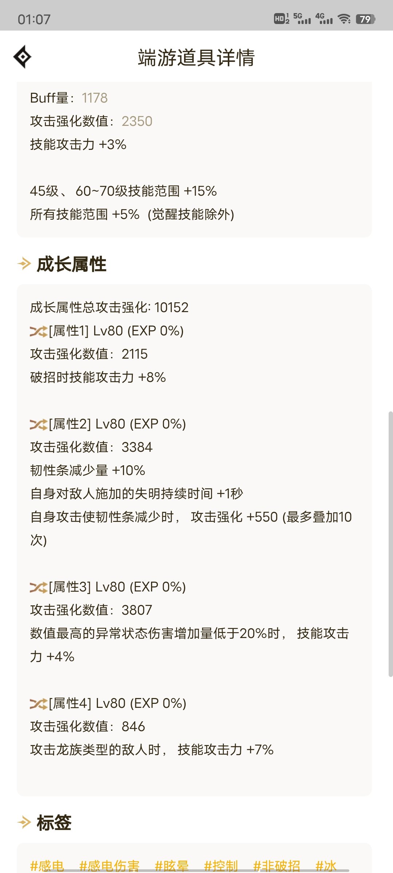Select the #感电 tag
The image size is (393, 873).
click(x=47, y=866)
